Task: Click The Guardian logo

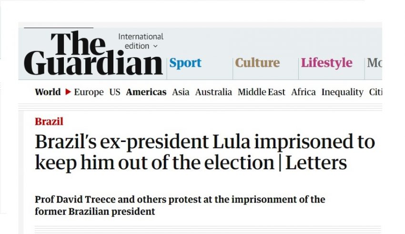Action: [x=93, y=53]
